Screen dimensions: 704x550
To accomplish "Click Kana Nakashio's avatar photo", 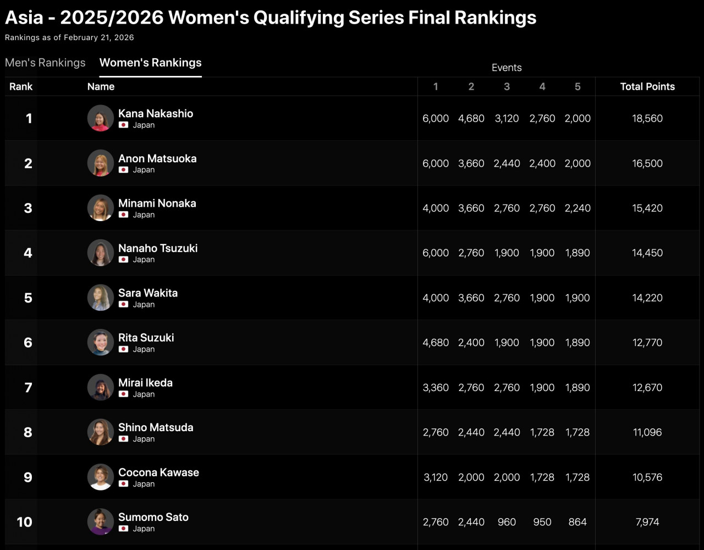I will coord(101,118).
